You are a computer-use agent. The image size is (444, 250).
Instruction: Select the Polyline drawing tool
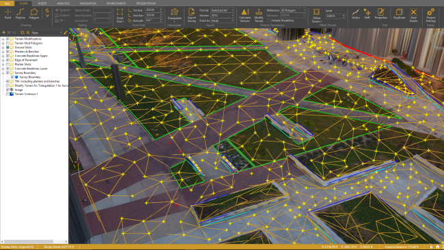[20, 14]
